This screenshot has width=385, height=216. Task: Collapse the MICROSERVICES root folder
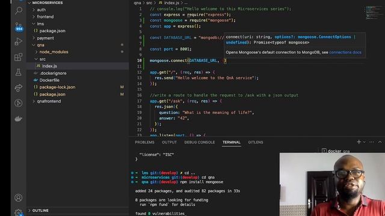(x=29, y=2)
